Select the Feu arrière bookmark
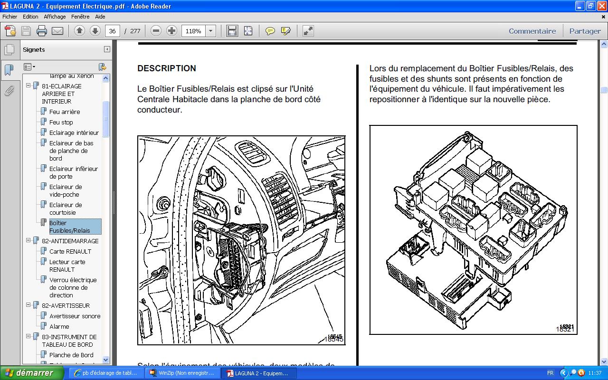The height and width of the screenshot is (380, 608). click(x=65, y=112)
